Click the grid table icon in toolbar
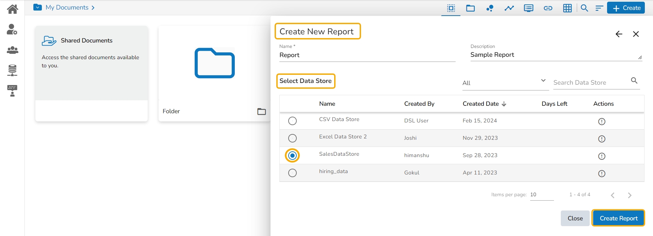The image size is (653, 236). (x=567, y=8)
